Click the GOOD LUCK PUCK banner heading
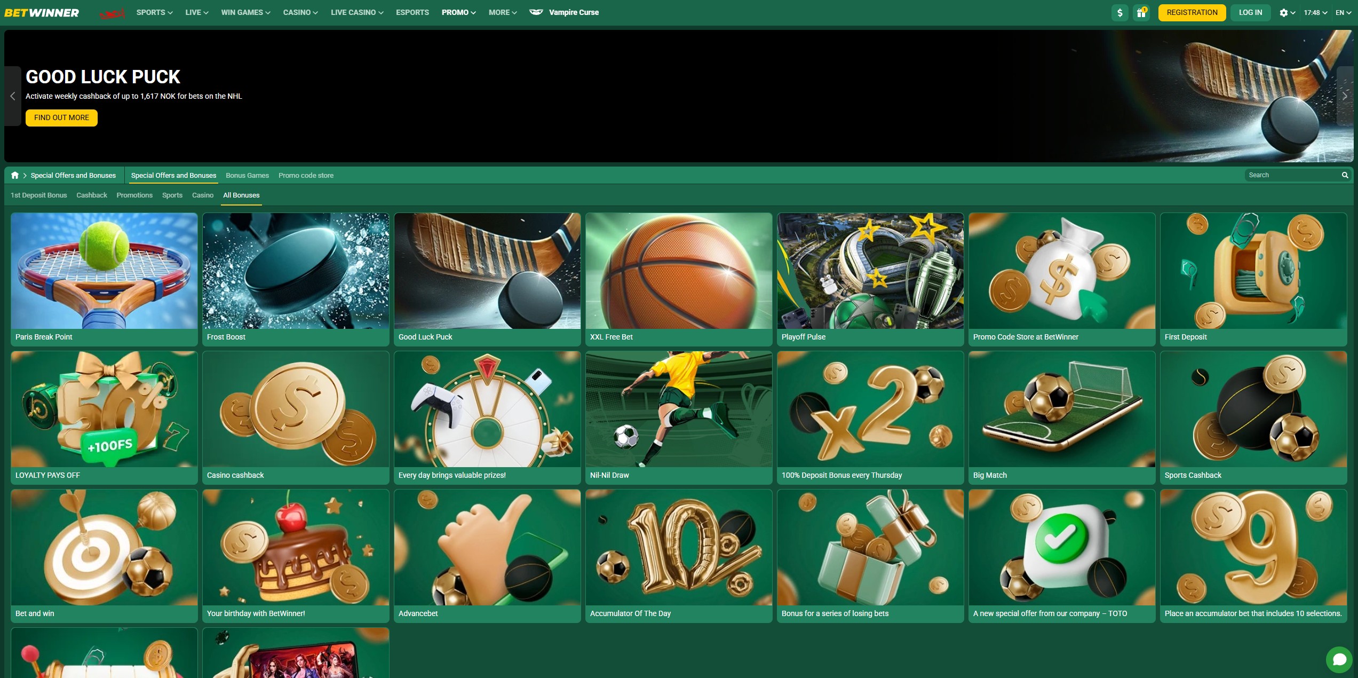 (x=103, y=77)
